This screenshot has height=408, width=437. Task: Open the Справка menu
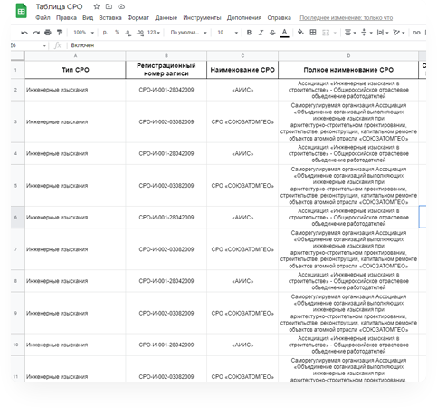point(280,18)
